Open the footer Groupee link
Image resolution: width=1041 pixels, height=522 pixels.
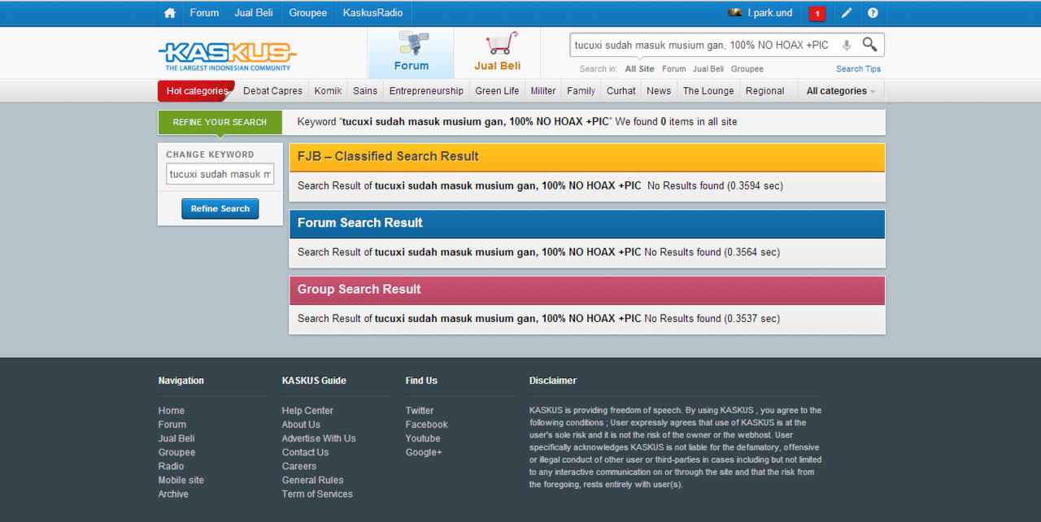tap(176, 452)
